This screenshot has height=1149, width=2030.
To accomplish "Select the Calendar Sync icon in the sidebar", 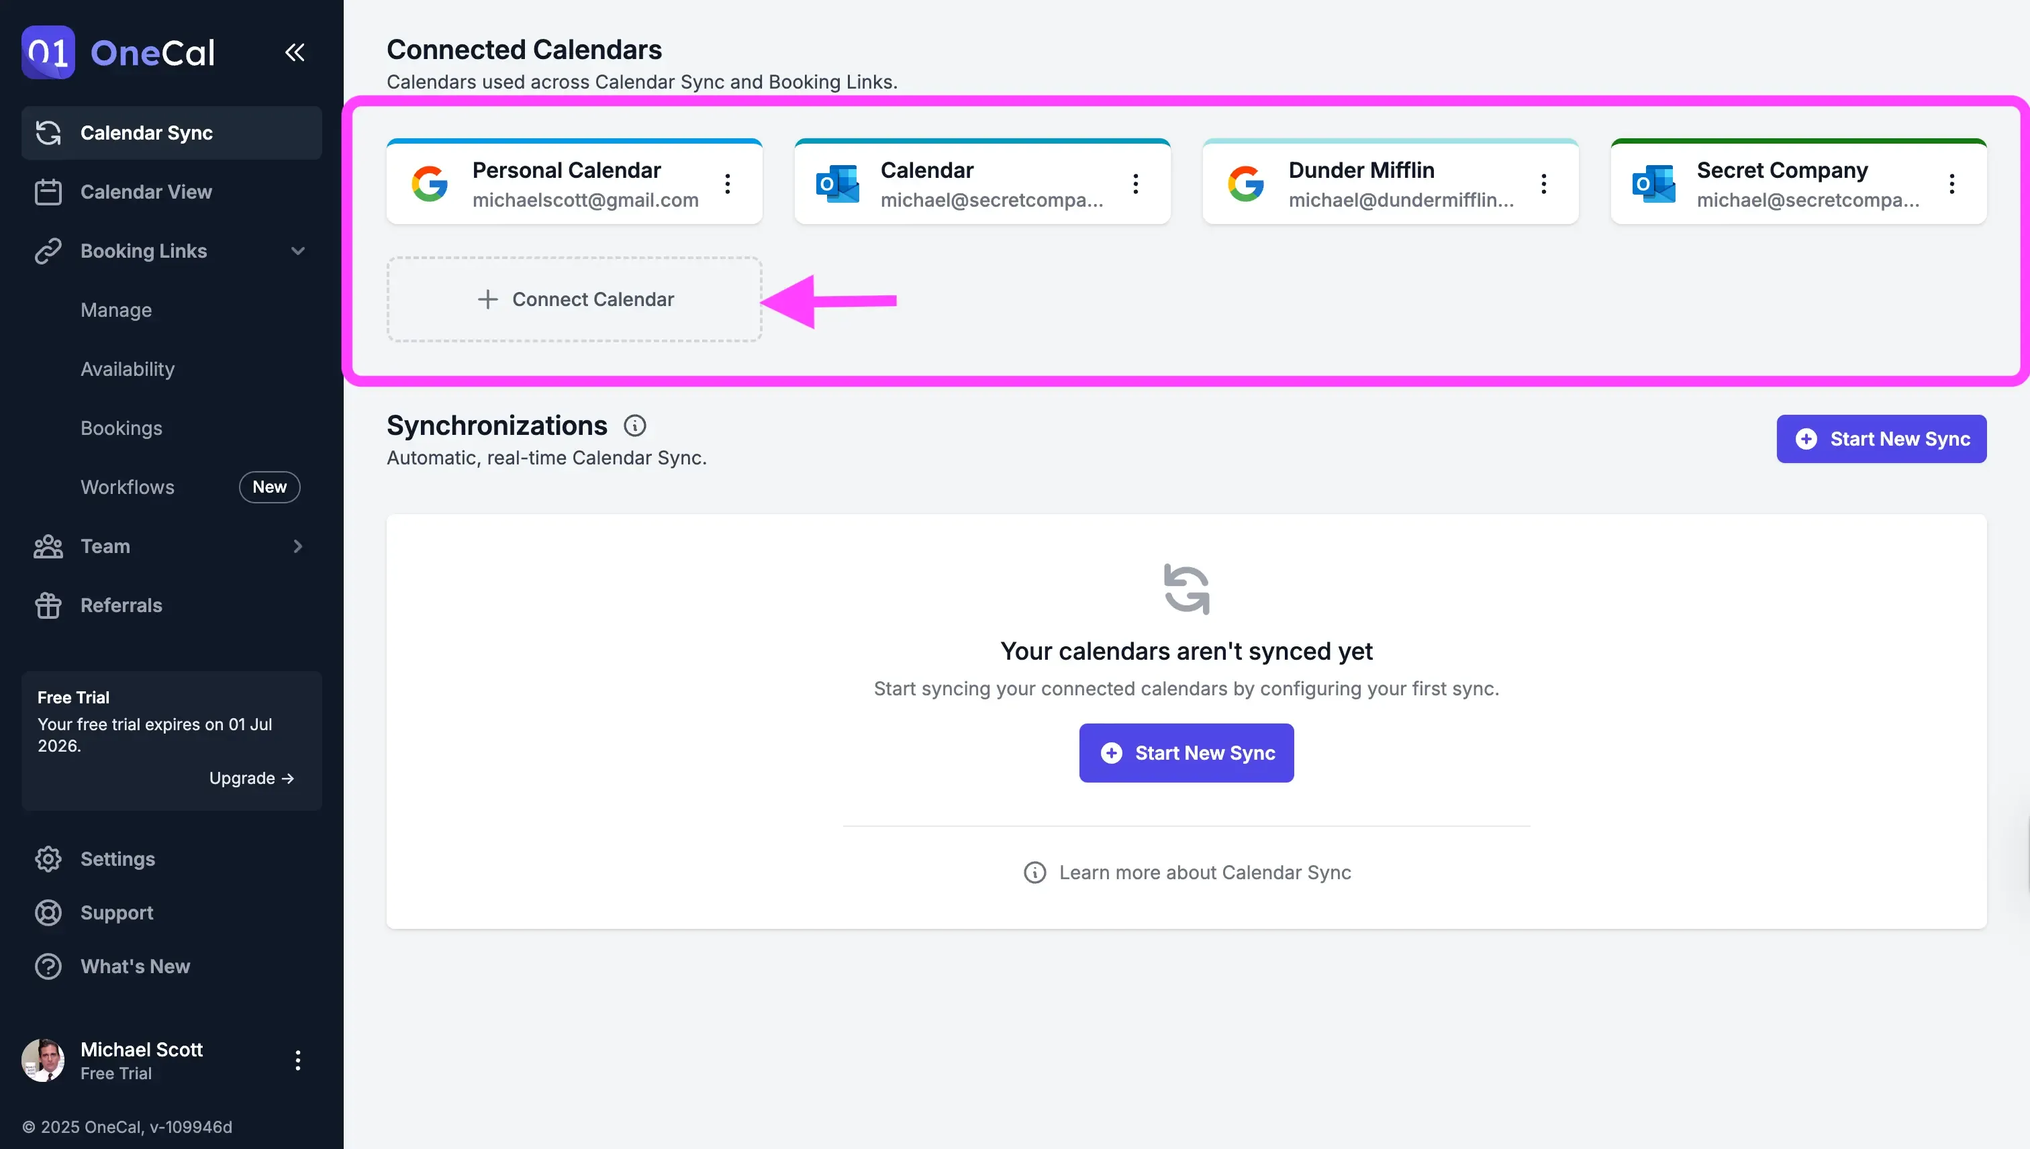I will coord(48,133).
